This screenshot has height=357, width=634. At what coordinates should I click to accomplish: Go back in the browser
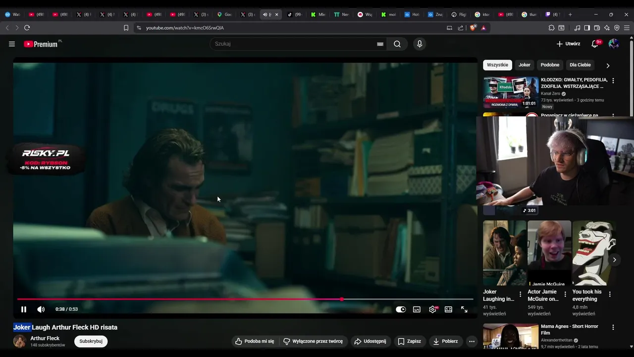pyautogui.click(x=7, y=28)
